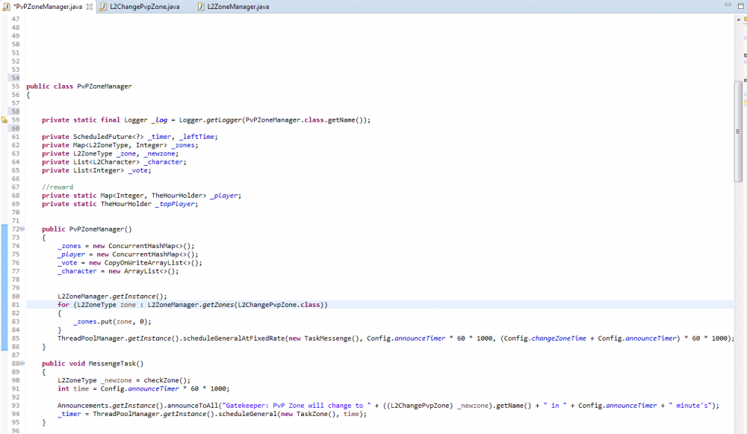Screen dimensions: 747x434
Task: Click the blue change bar beside line 75
Action: tap(3, 254)
